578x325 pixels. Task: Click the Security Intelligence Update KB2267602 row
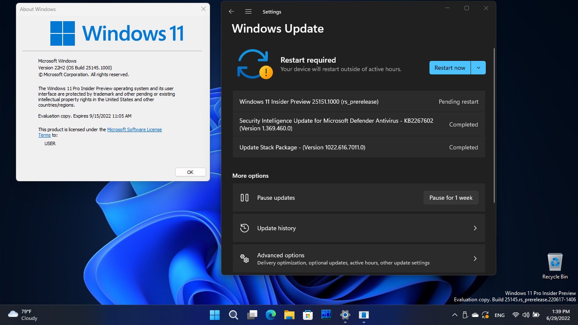[x=359, y=124]
